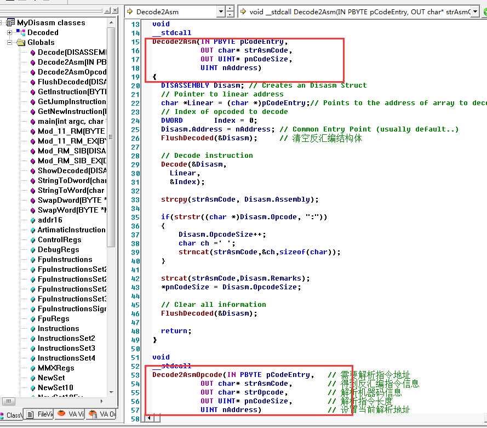Switch to the FileView tab
The height and width of the screenshot is (428, 487).
click(40, 414)
